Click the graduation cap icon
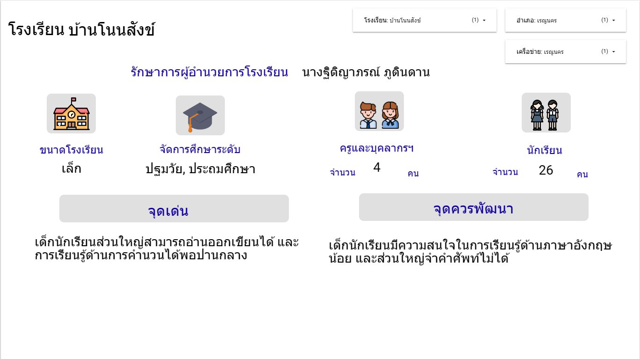This screenshot has width=640, height=359. [200, 116]
